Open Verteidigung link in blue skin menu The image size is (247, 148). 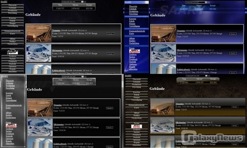click(134, 26)
